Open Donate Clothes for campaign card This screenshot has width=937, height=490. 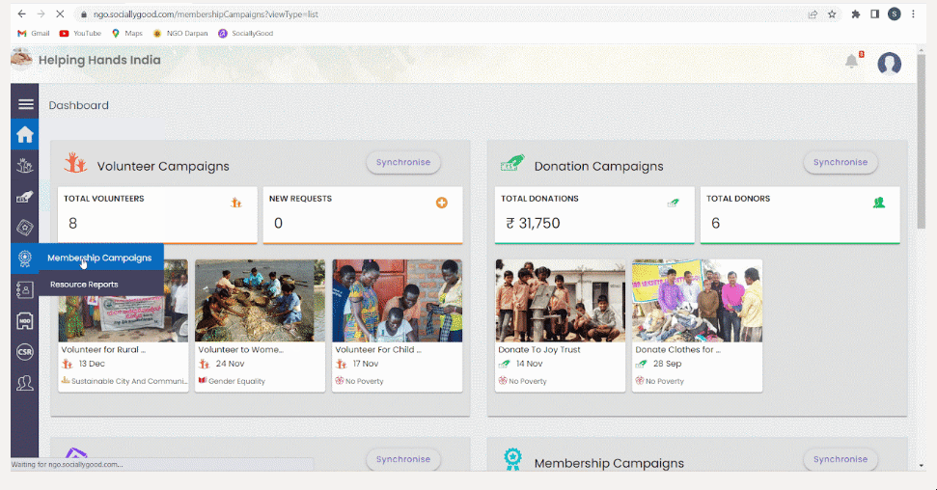pos(697,326)
